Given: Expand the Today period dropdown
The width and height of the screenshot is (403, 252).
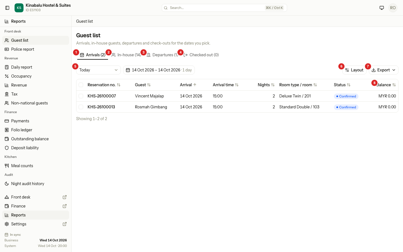Looking at the screenshot, I should click(99, 70).
